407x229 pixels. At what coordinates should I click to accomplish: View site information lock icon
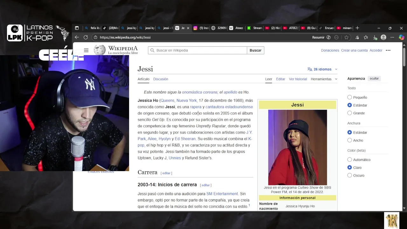[95, 37]
